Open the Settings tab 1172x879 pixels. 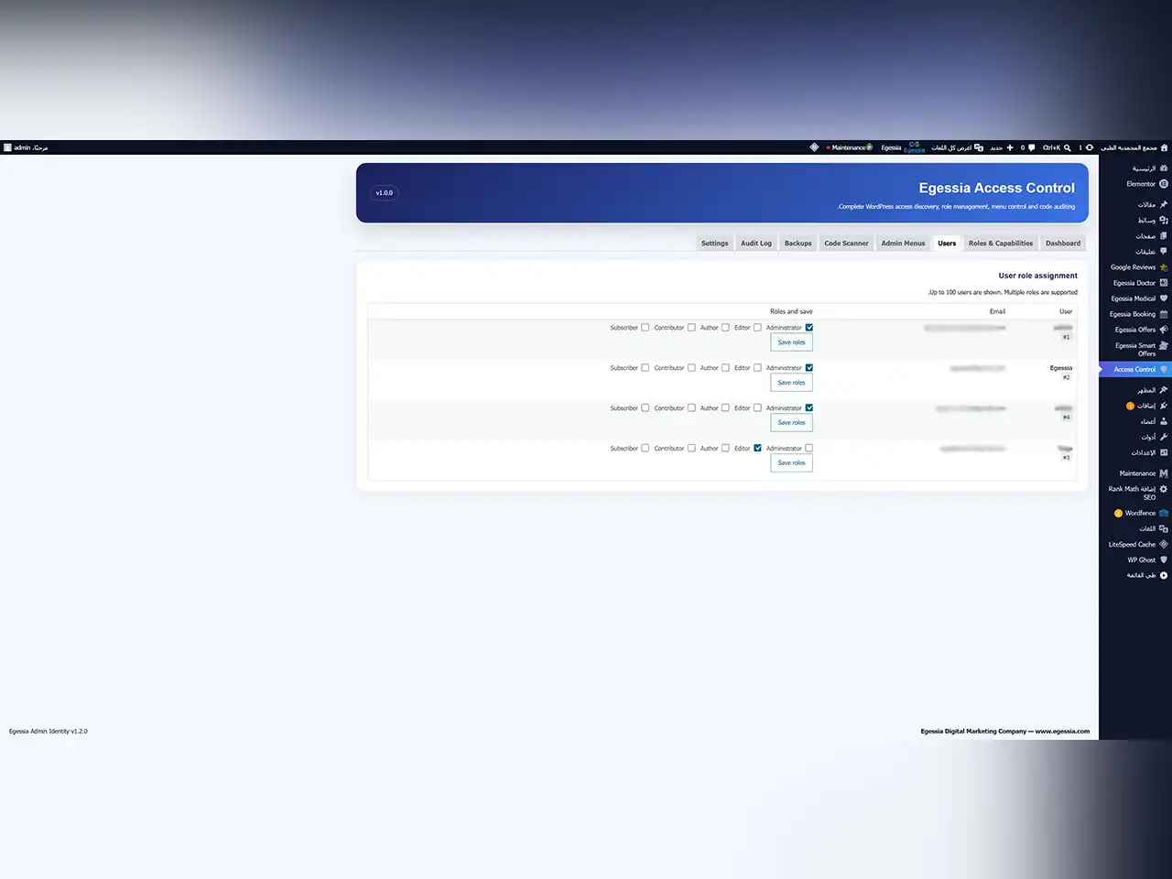715,244
